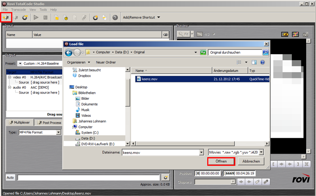This screenshot has height=196, width=316.
Task: Select Zuletzt besucht in sidebar
Action: tap(90, 70)
